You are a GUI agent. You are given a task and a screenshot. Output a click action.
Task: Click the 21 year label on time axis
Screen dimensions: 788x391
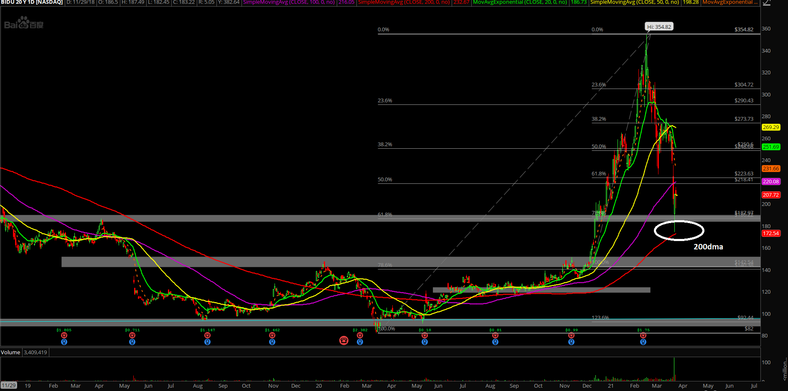tap(610, 386)
